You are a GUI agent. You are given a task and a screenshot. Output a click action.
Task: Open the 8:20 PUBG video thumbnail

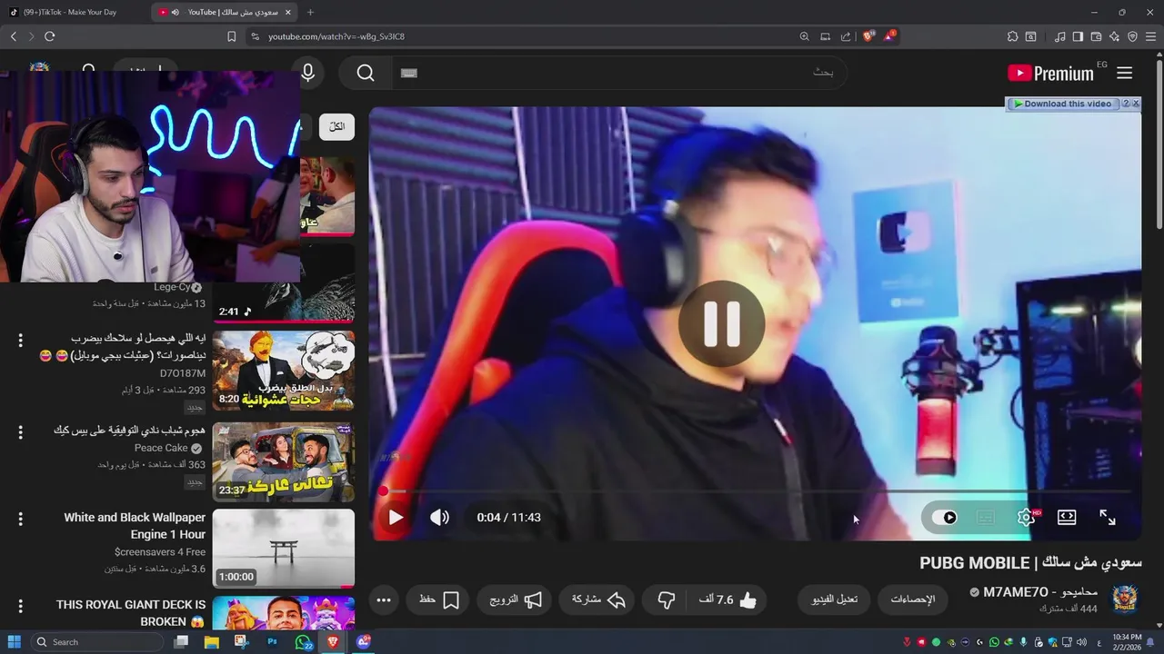pyautogui.click(x=284, y=371)
